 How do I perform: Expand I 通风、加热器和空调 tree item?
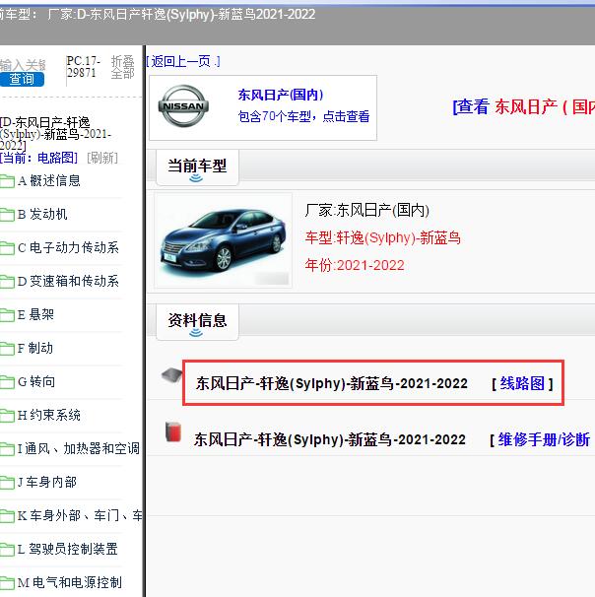[x=79, y=449]
